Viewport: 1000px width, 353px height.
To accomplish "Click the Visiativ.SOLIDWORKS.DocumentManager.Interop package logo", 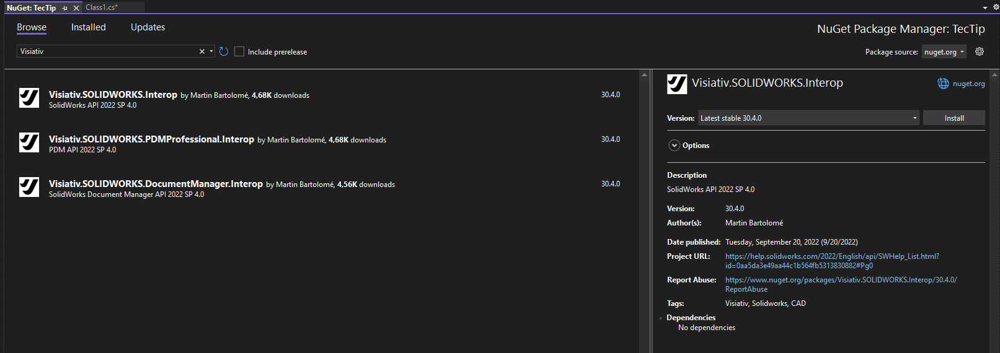I will [x=29, y=187].
